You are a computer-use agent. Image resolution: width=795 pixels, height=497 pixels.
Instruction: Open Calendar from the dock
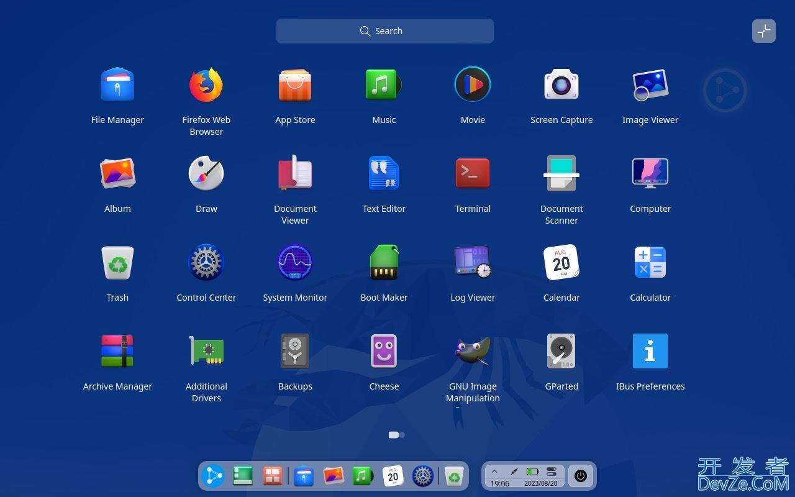click(x=393, y=476)
